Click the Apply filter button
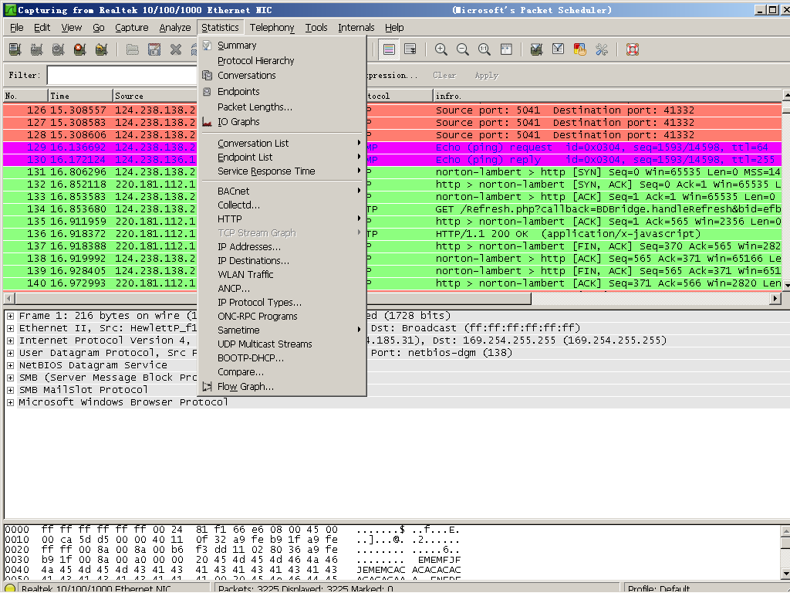This screenshot has width=790, height=593. [x=486, y=76]
